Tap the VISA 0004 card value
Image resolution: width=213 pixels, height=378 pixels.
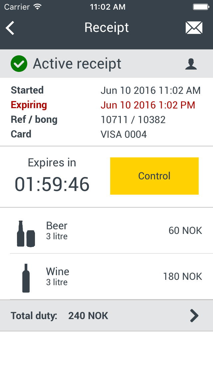click(x=124, y=134)
